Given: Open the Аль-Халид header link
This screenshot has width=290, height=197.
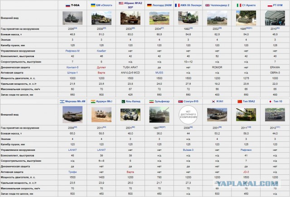Looking at the screenshot, I should click(133, 101).
